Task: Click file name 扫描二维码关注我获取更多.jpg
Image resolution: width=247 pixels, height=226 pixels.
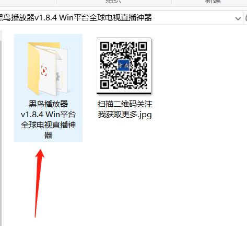Action: 125,109
